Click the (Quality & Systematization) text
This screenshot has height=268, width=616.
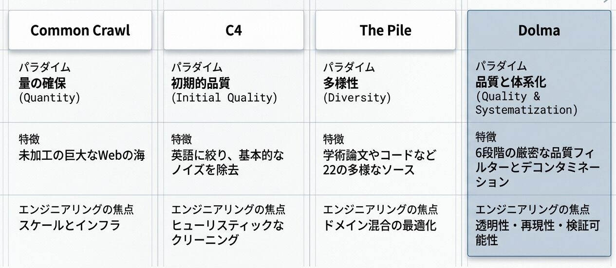(526, 103)
